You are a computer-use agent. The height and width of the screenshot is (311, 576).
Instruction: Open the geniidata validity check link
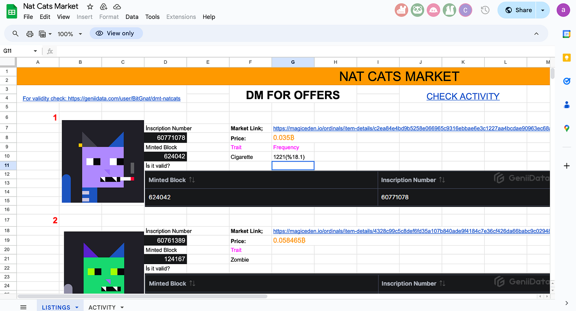(x=102, y=99)
